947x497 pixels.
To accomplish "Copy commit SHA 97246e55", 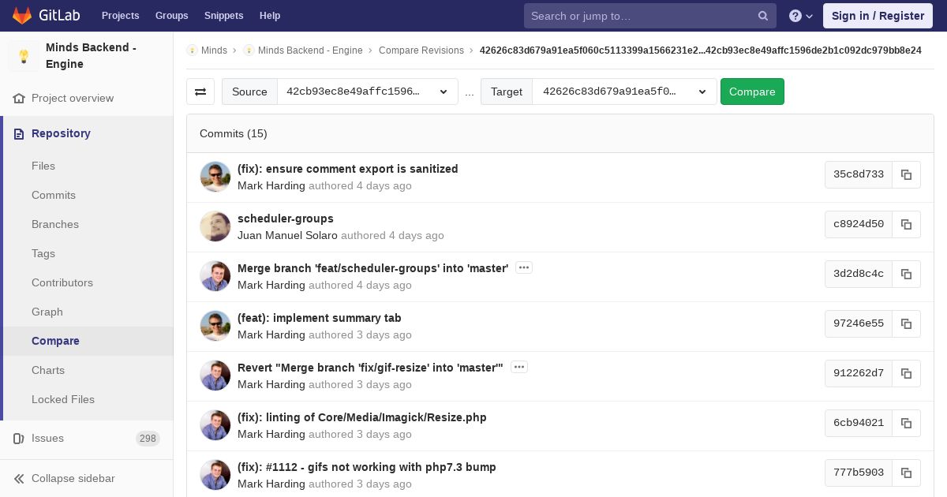I will (906, 323).
